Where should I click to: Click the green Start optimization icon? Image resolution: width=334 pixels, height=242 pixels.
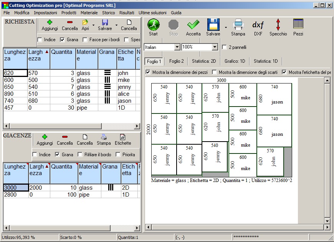click(x=153, y=25)
